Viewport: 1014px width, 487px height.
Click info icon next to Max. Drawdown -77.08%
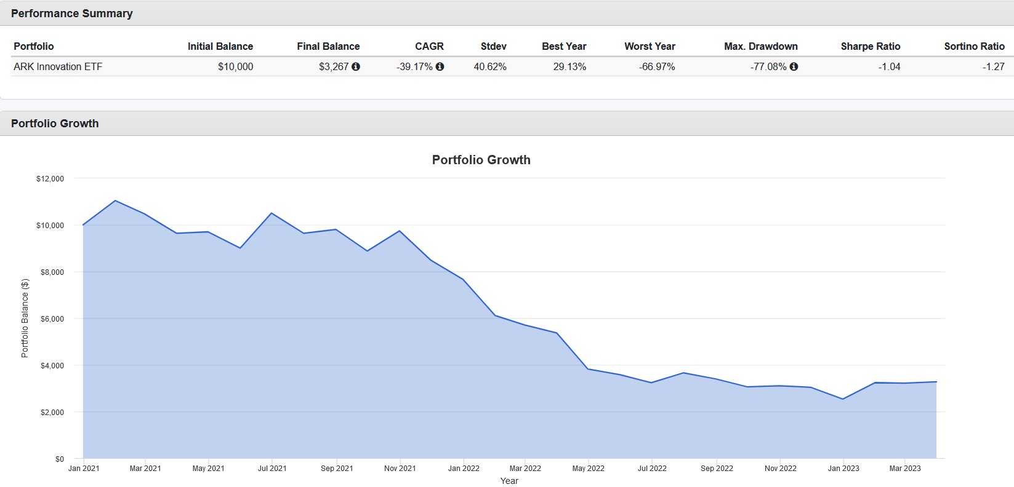coord(794,66)
